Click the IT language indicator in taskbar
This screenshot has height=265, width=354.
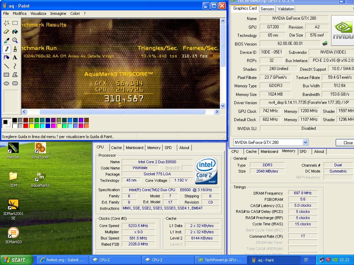point(306,260)
